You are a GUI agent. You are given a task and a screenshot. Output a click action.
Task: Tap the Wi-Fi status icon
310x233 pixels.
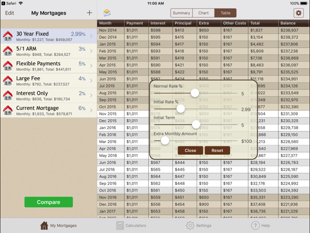21,3
